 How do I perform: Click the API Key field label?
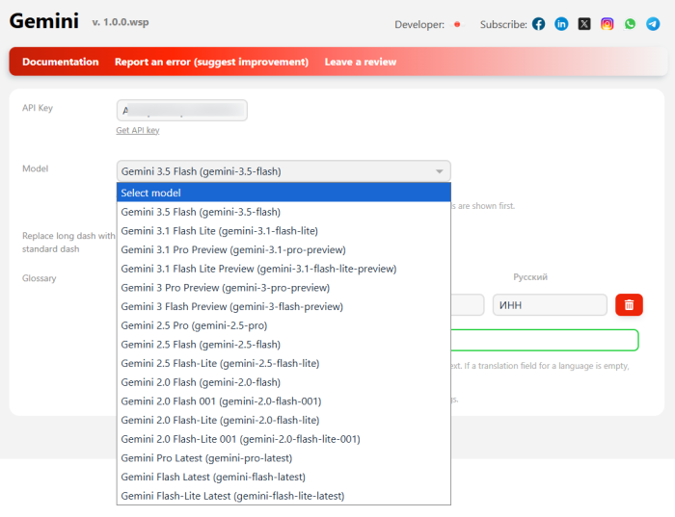point(38,108)
